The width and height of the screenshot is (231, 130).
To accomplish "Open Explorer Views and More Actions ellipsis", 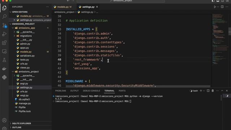I will tap(47, 7).
